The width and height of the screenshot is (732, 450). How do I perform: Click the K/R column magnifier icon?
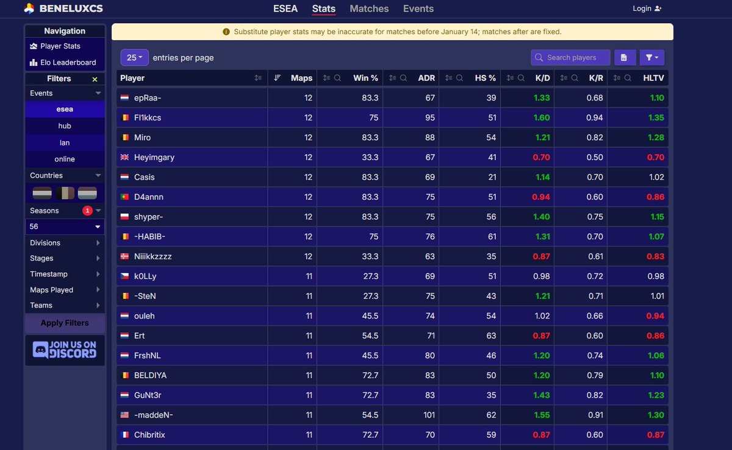coord(575,78)
